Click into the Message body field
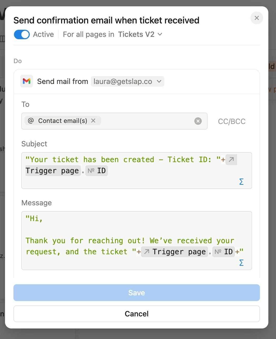276x339 pixels. tap(132, 229)
